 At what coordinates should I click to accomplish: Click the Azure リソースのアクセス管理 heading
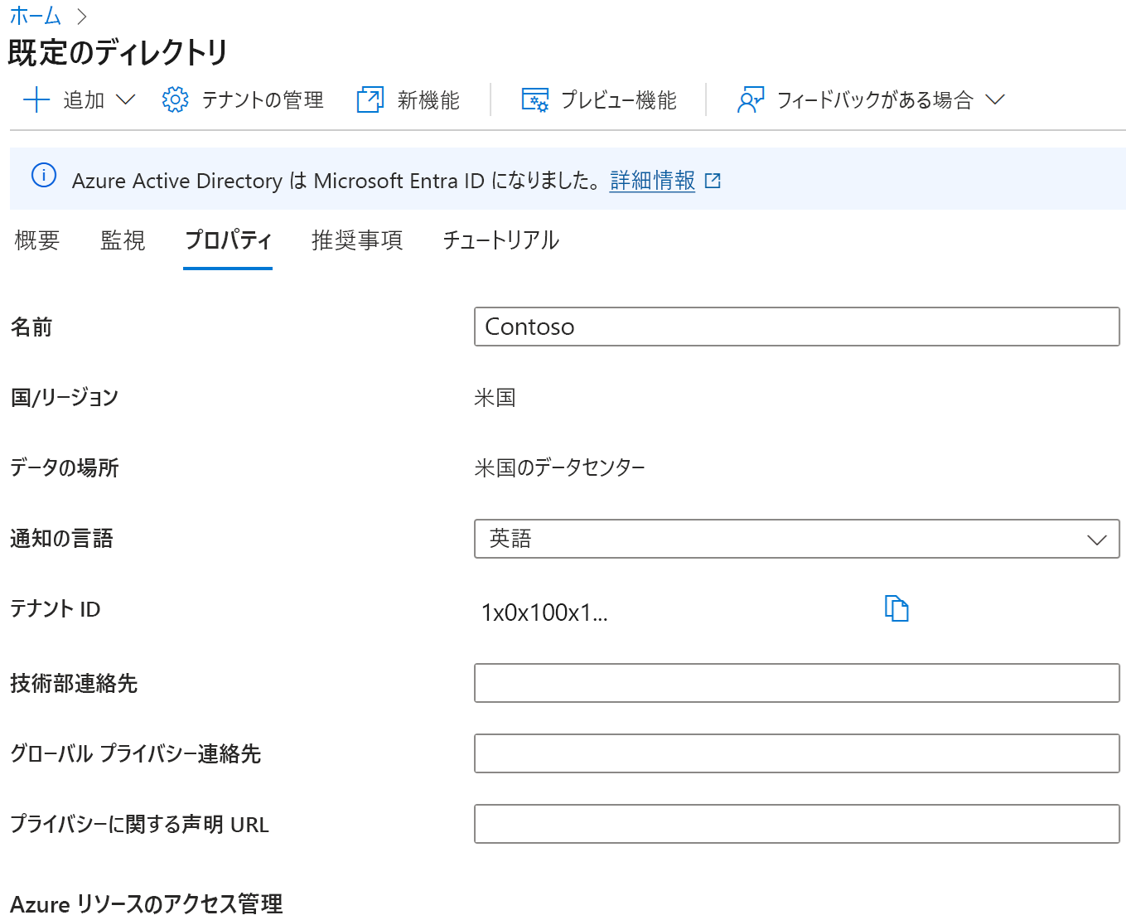(x=147, y=903)
